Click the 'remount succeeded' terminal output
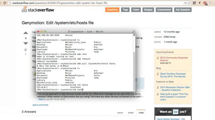 (x=47, y=61)
